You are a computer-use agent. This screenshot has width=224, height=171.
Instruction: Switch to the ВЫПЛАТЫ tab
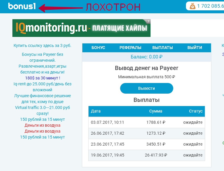click(x=163, y=48)
